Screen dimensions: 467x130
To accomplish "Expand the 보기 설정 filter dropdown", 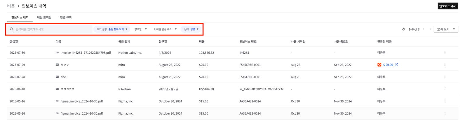I will click(112, 29).
